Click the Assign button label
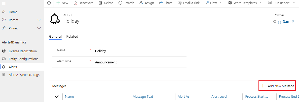 tap(149, 3)
